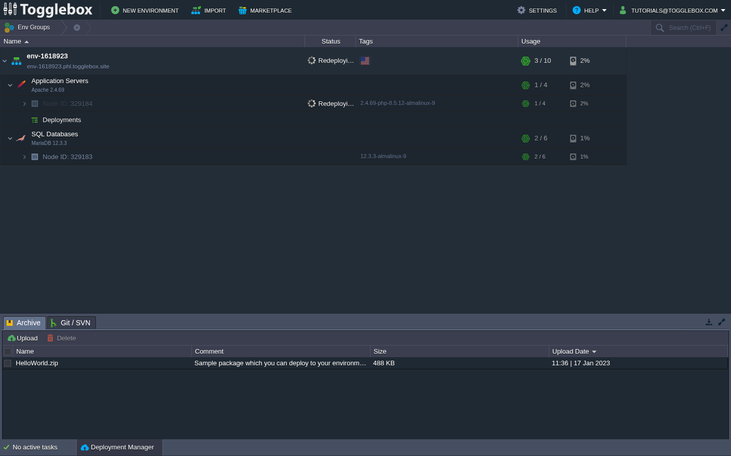Click the SQL Databases disk usage icon 1%

point(573,138)
